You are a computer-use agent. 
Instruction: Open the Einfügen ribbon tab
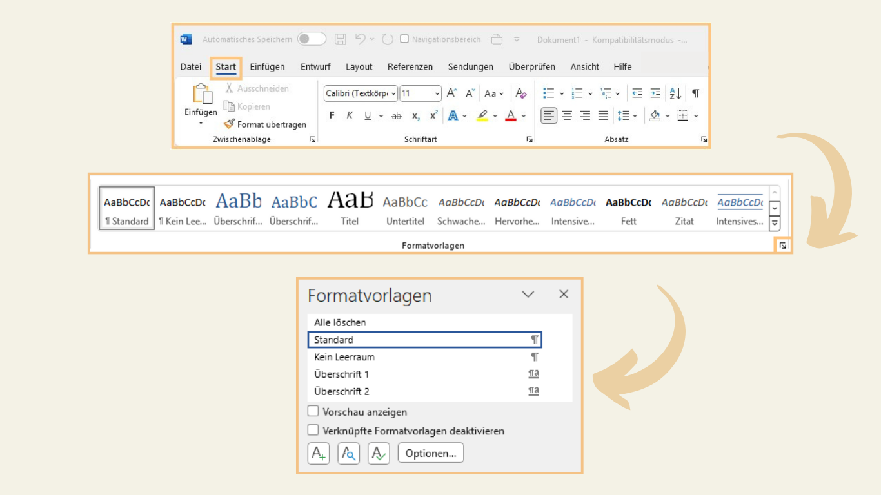tap(267, 66)
